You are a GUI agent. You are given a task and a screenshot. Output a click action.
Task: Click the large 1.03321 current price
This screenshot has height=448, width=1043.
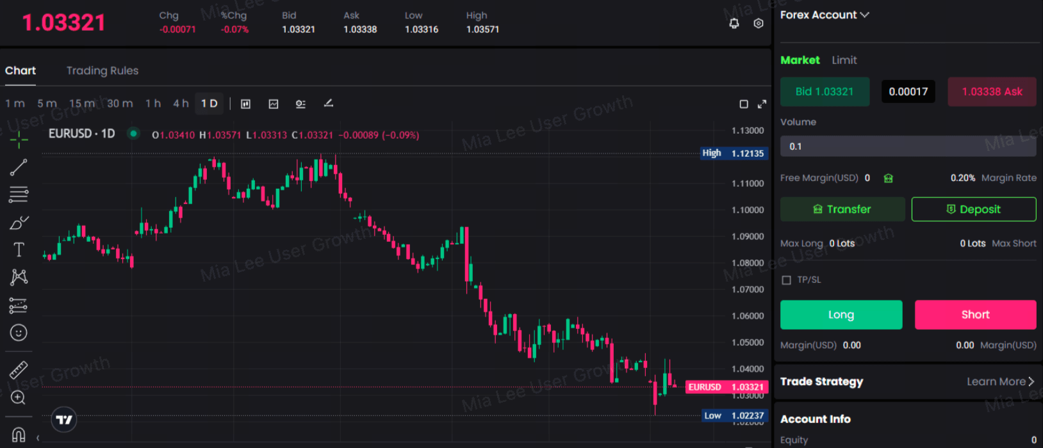pos(64,23)
